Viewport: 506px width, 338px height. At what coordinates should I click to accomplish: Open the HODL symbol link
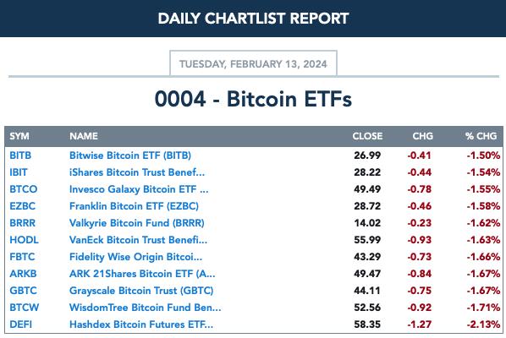click(24, 240)
